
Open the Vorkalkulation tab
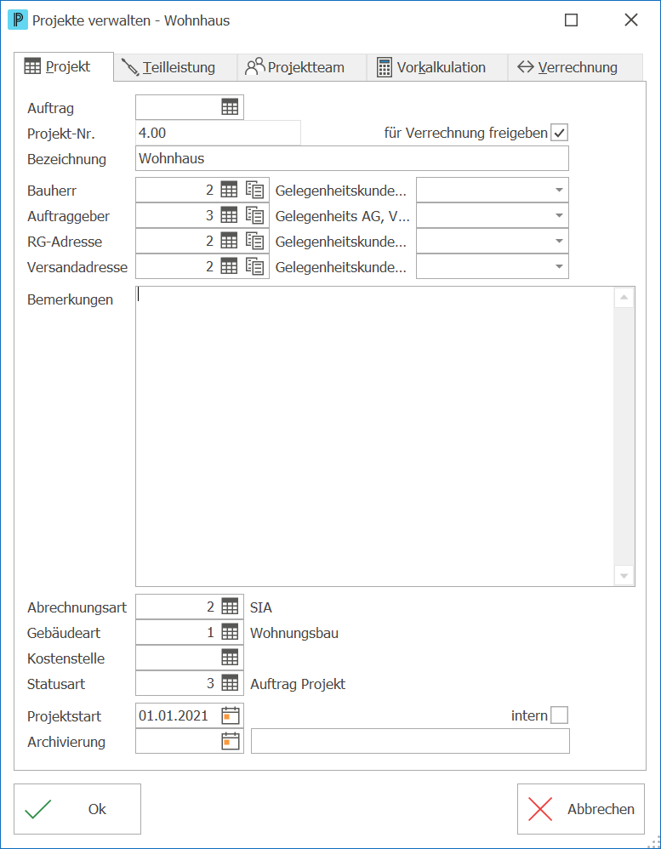click(x=437, y=68)
